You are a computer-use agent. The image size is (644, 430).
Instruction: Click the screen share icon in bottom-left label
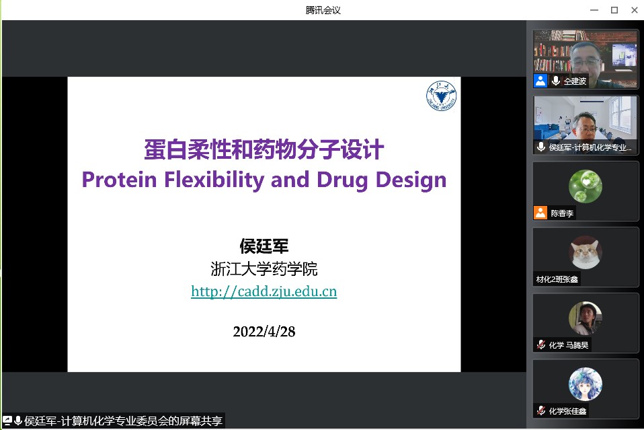(7, 421)
